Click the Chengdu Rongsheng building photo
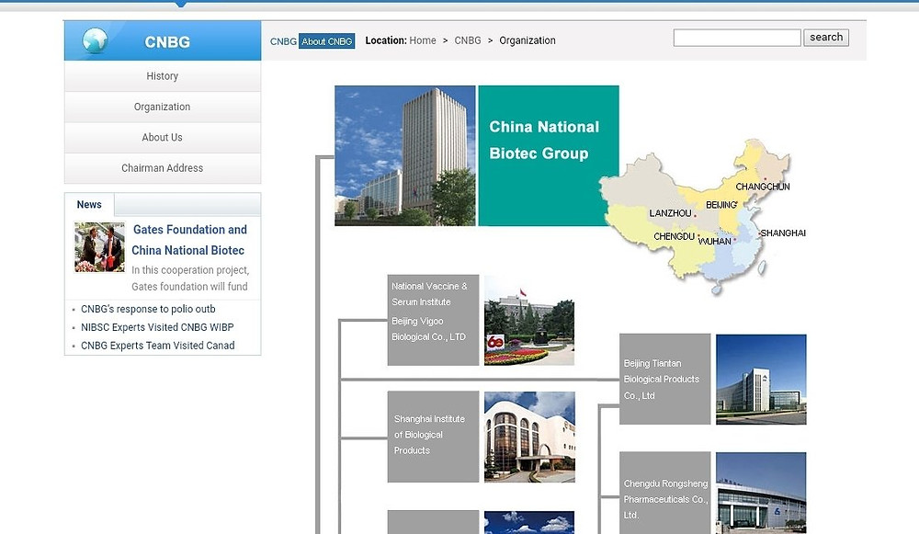The height and width of the screenshot is (534, 919). click(x=761, y=493)
